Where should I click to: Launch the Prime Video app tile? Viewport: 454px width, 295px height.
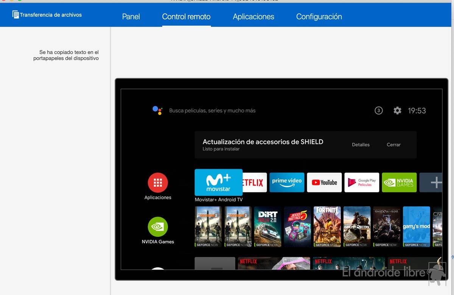tap(287, 182)
